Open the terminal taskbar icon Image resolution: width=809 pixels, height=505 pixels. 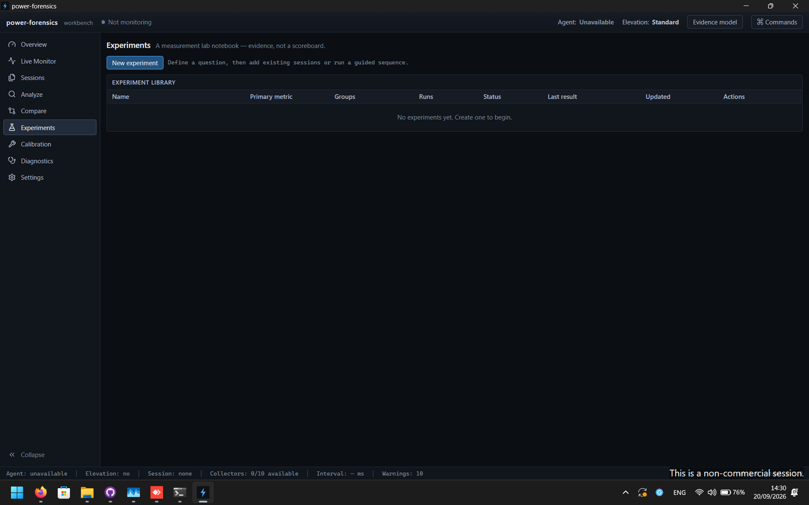(x=180, y=493)
